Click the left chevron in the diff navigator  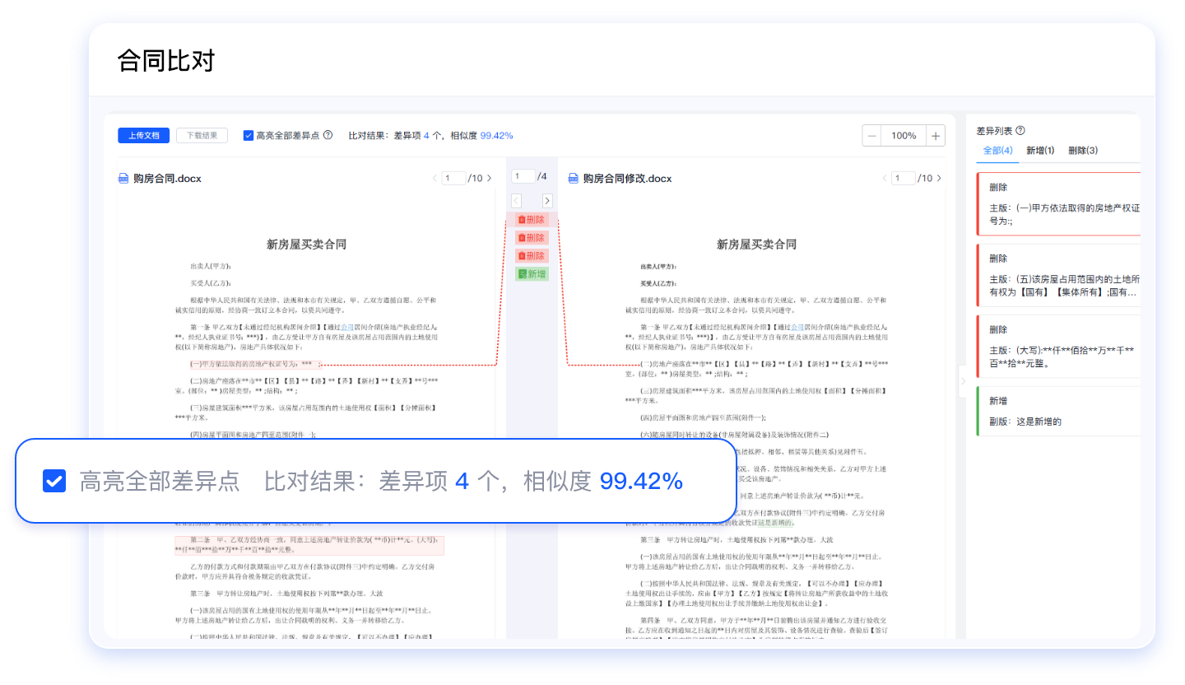click(516, 200)
